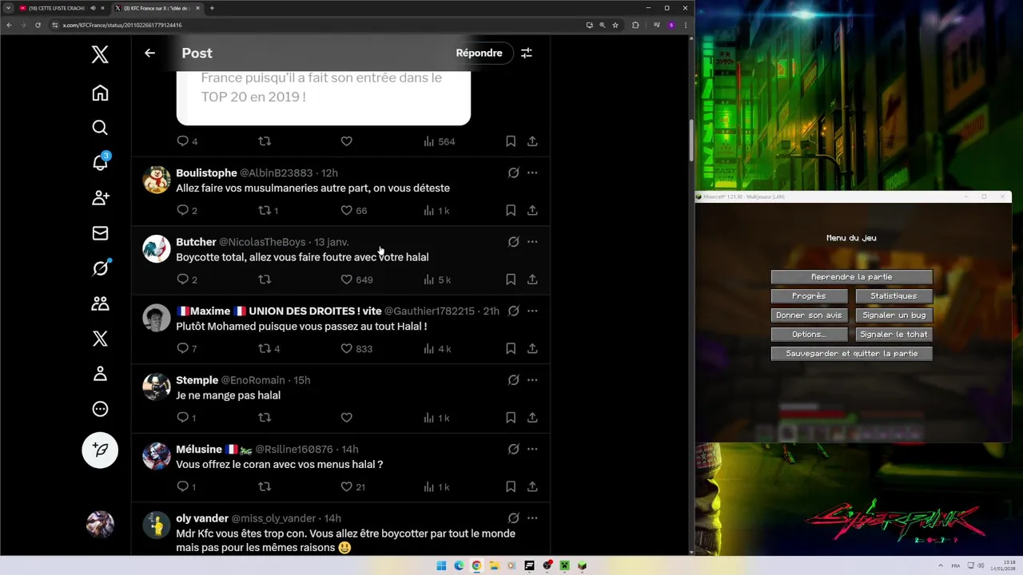Click the Répondre button

pyautogui.click(x=479, y=53)
